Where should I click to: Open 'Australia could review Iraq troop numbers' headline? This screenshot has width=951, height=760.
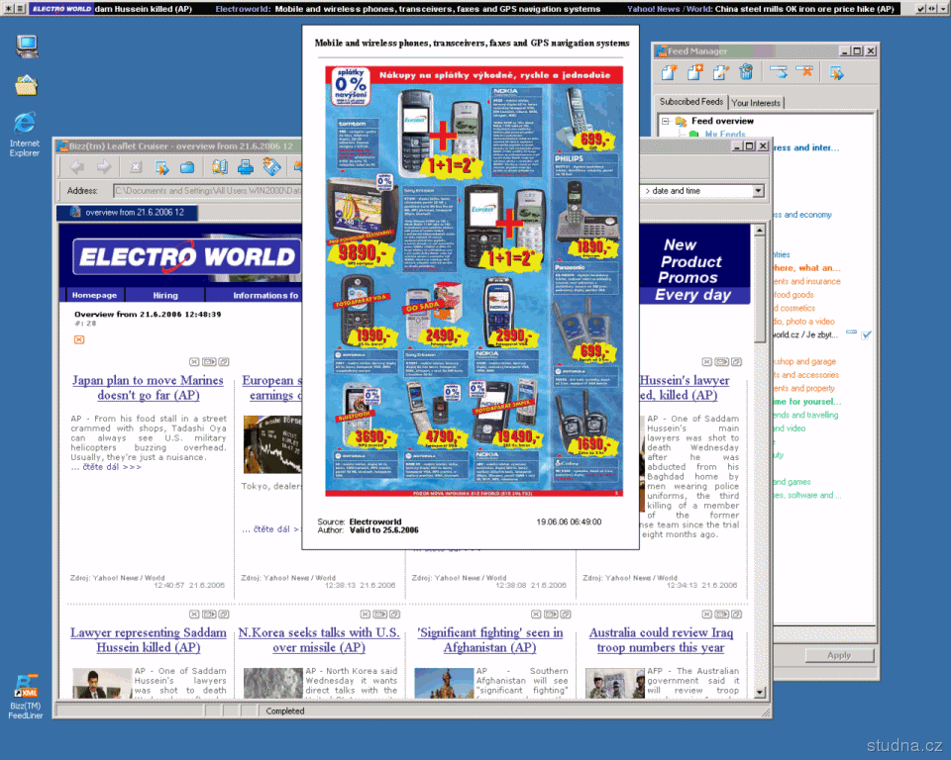tap(661, 640)
